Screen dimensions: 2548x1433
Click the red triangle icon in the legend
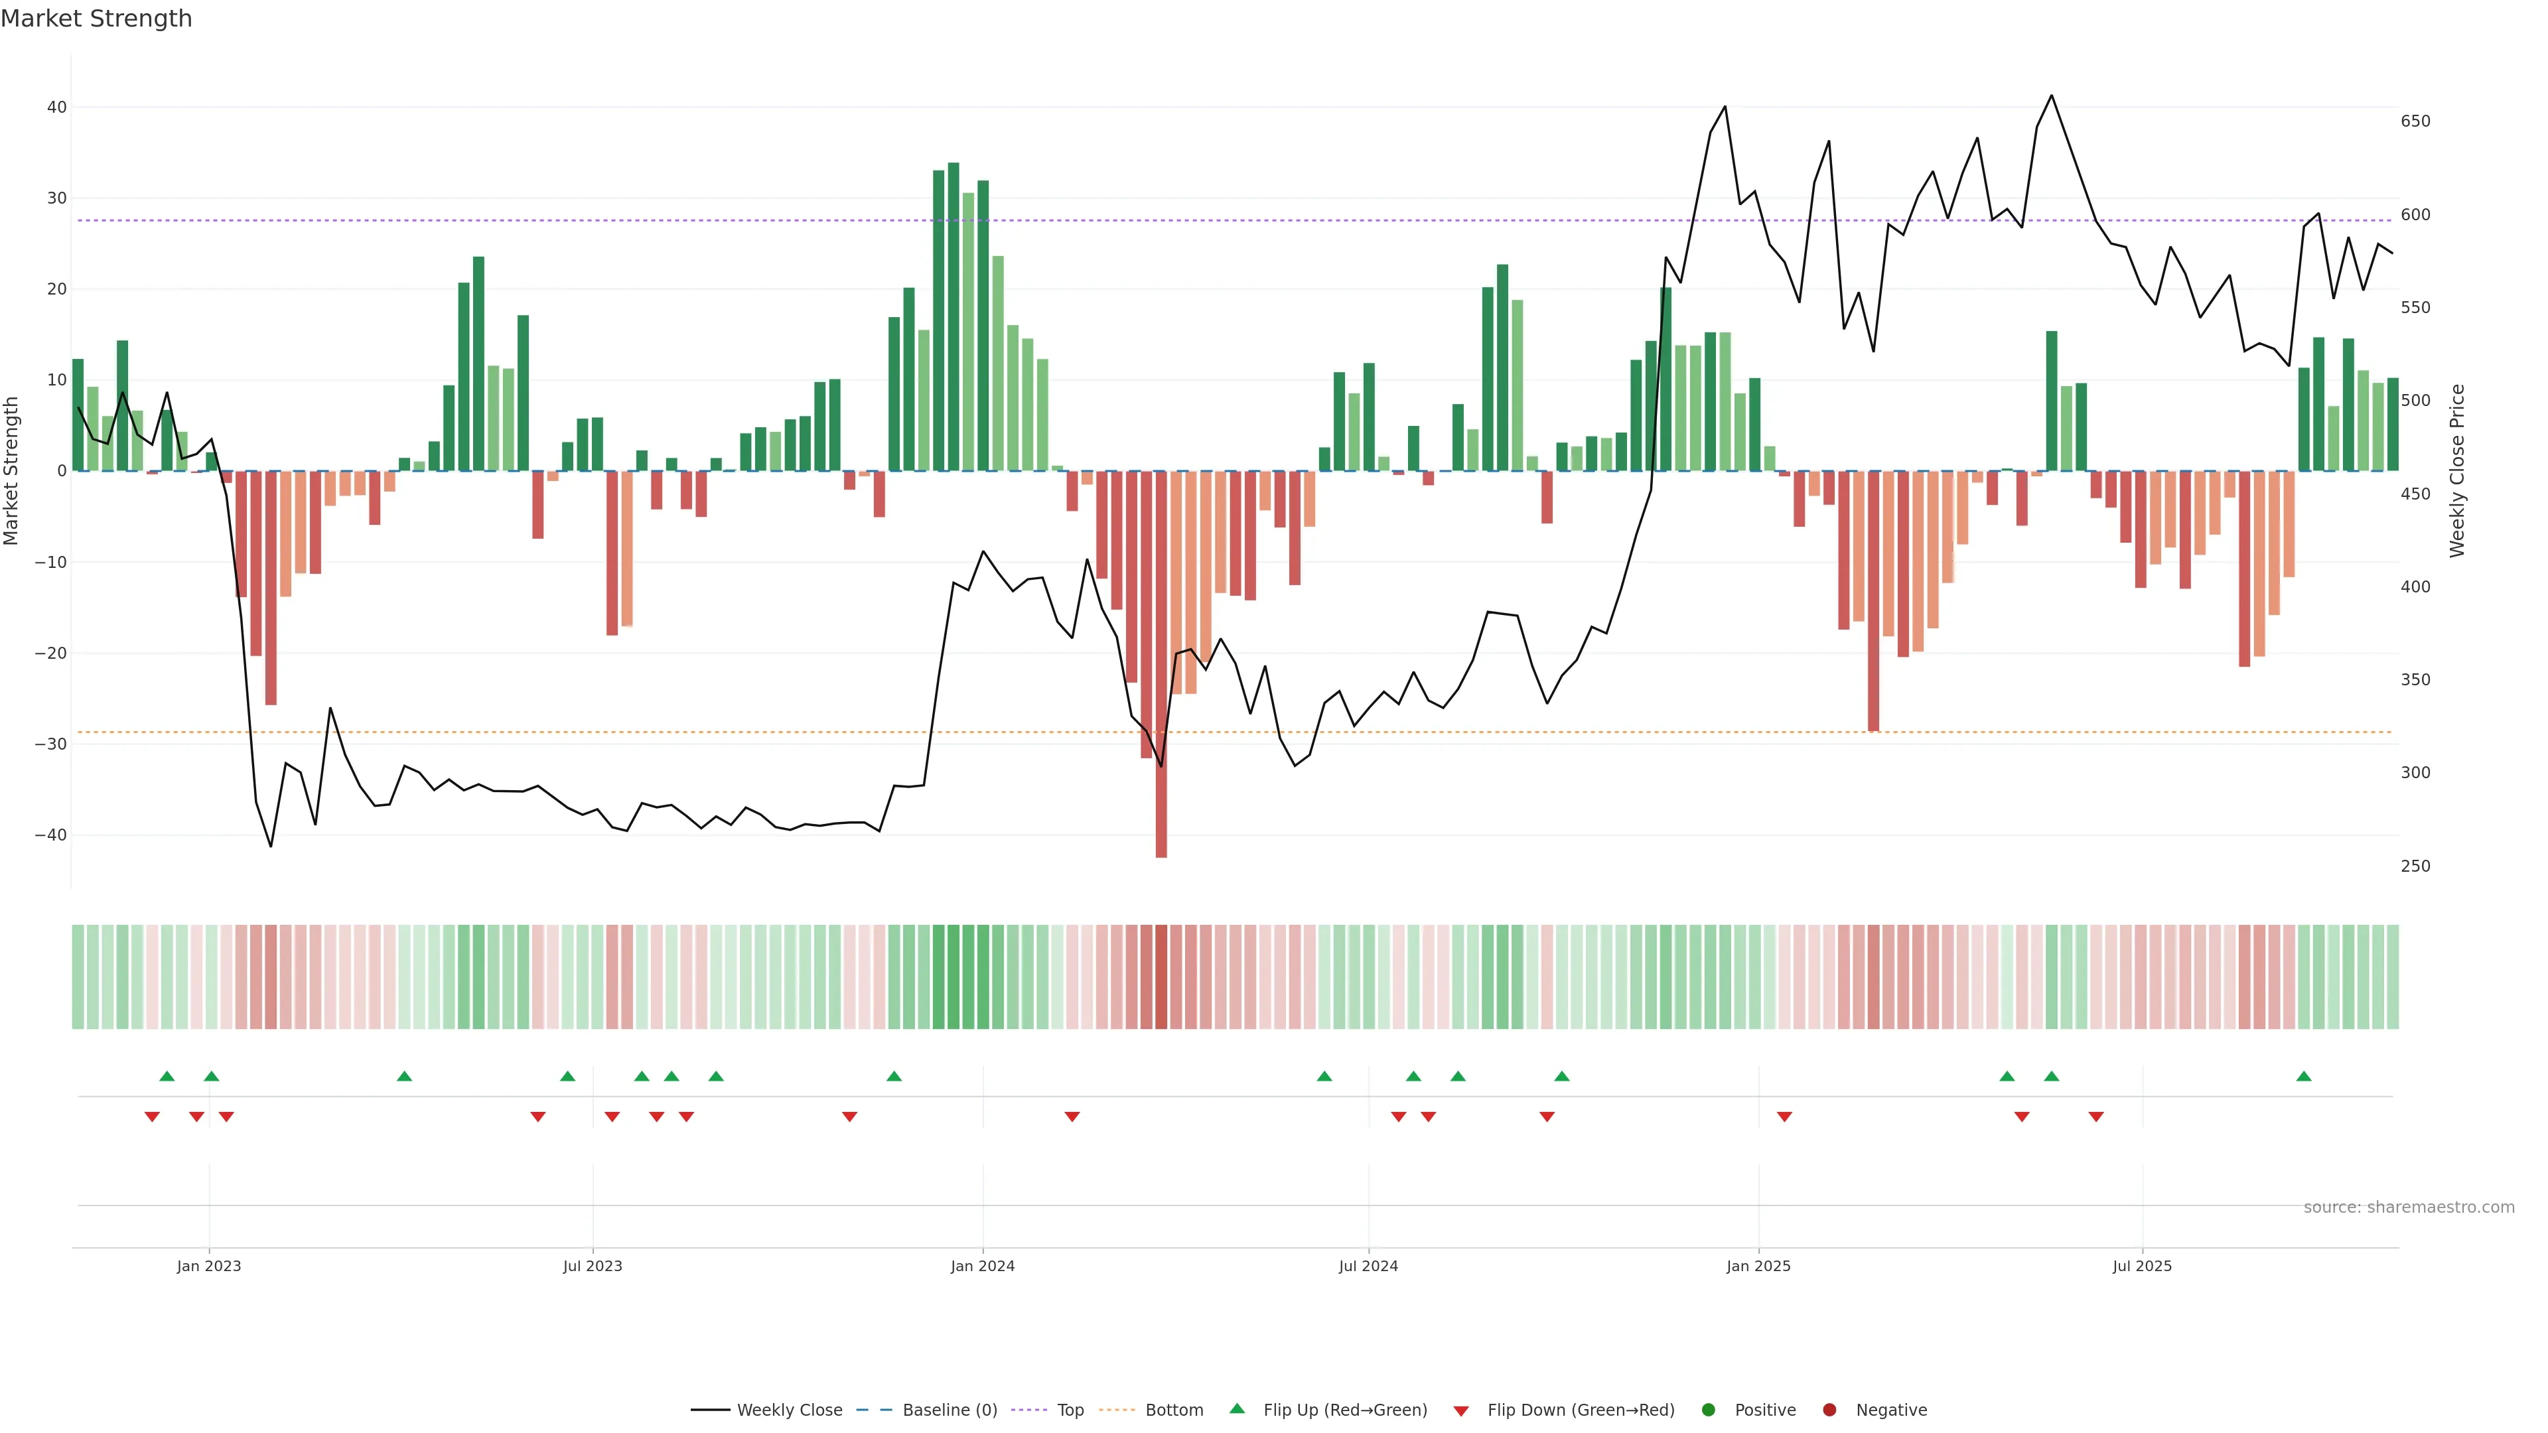tap(1461, 1411)
